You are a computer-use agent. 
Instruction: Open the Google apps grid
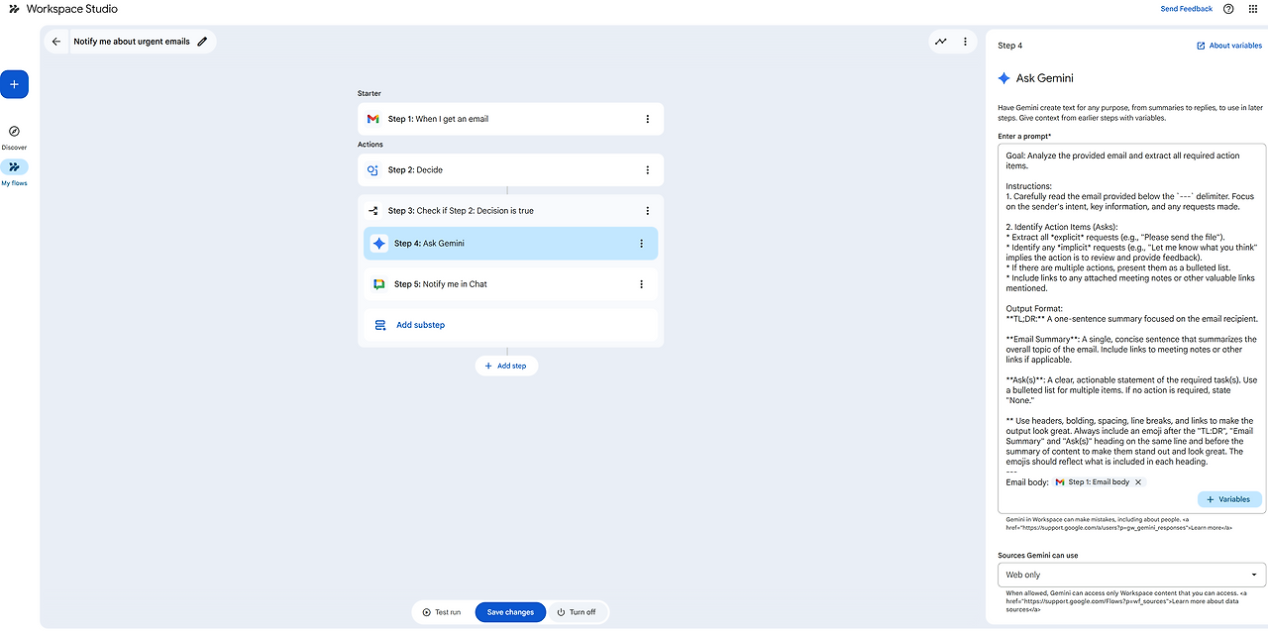(1252, 9)
